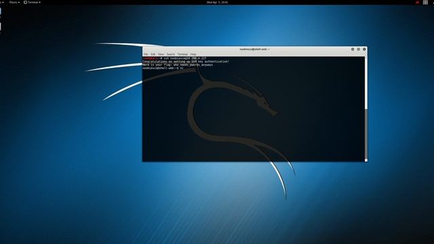
Task: Click the red recording indicator icon
Action: point(418,2)
